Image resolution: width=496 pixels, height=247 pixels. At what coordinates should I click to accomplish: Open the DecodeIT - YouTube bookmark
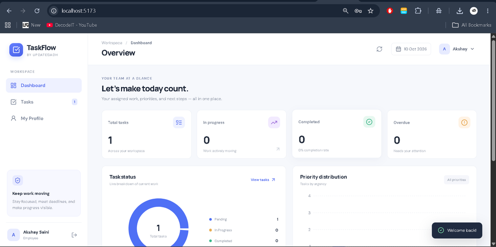click(72, 25)
